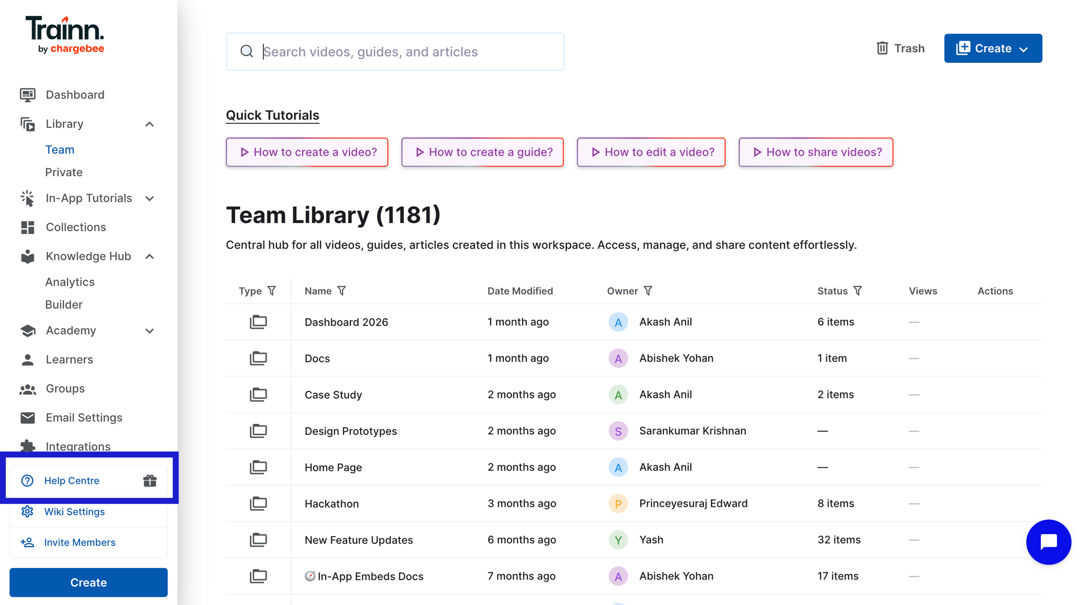Open the 'Home Page' folder name
Viewport: 1091px width, 605px height.
333,468
